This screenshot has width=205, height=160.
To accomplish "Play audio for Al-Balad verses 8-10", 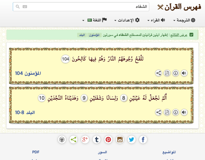I will (x=184, y=112).
